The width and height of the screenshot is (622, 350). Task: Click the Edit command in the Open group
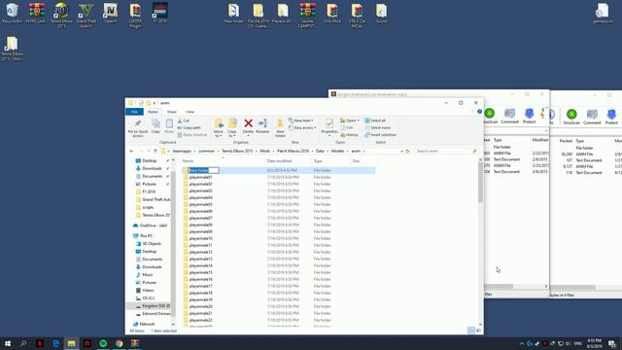coord(347,127)
